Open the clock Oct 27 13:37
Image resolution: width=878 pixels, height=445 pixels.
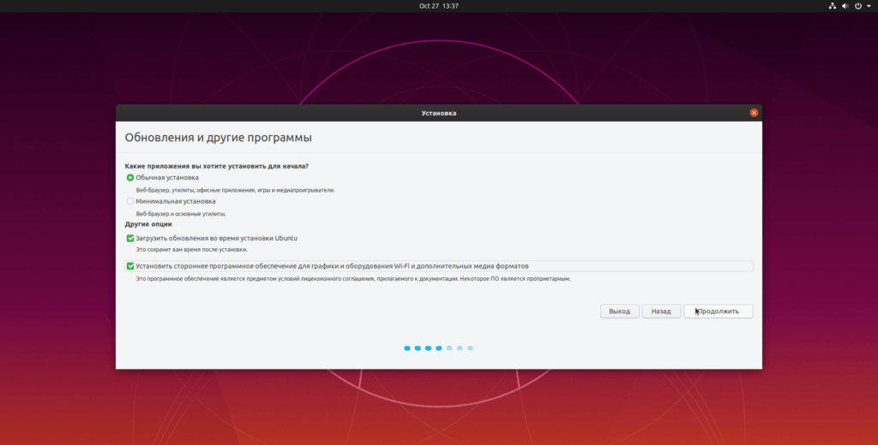coord(439,6)
